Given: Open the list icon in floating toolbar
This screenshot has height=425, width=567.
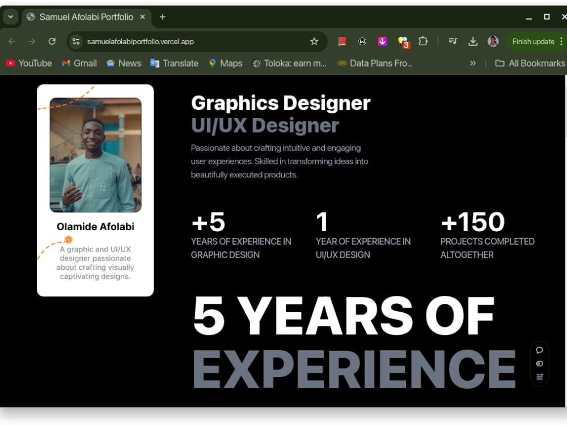Looking at the screenshot, I should coord(540,377).
